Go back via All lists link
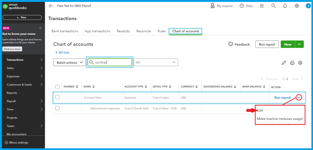313x150 pixels. (x=62, y=52)
